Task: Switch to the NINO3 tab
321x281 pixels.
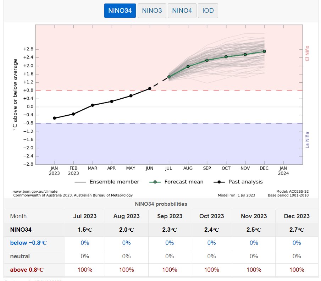Action: click(x=152, y=11)
